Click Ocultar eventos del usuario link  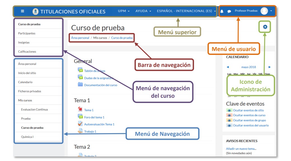click(251, 125)
